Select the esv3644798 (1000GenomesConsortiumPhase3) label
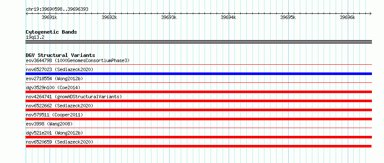This screenshot has width=384, height=163. click(78, 60)
